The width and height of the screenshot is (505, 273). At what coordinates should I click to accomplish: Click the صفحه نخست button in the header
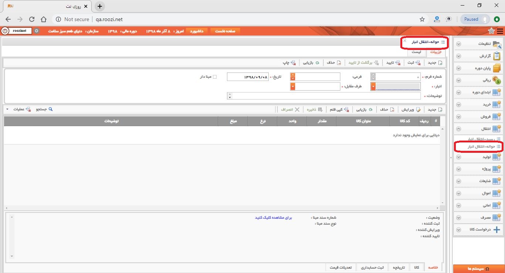click(225, 31)
